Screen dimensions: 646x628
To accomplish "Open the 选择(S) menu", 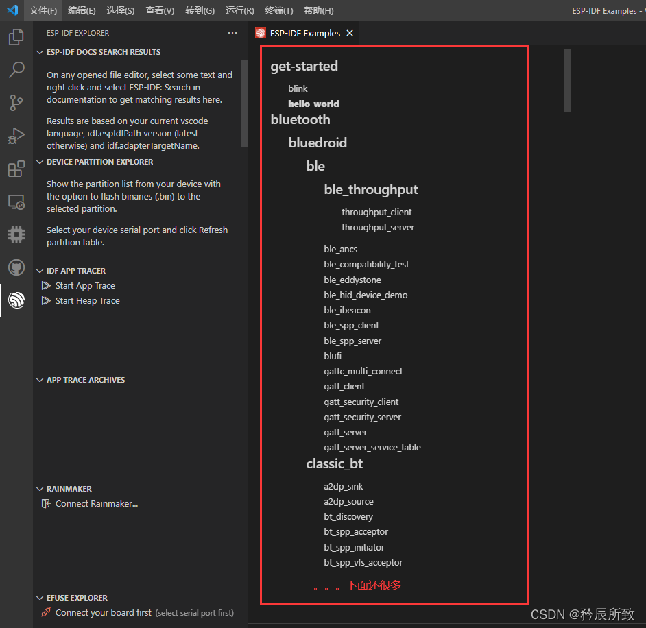I will (x=120, y=10).
